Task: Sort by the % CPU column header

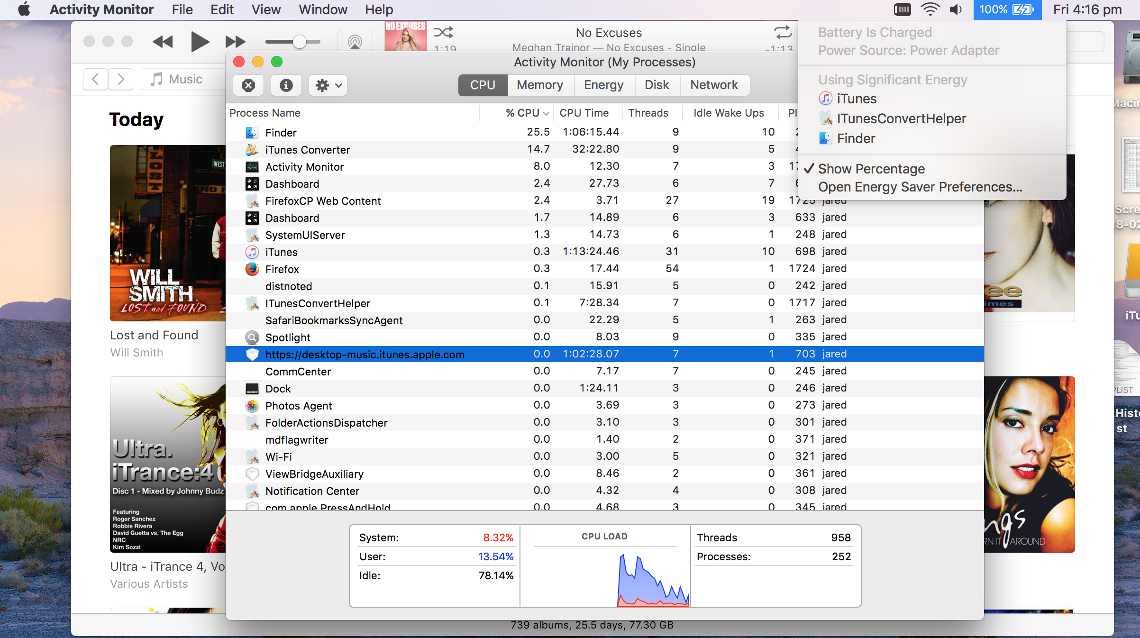Action: point(517,113)
